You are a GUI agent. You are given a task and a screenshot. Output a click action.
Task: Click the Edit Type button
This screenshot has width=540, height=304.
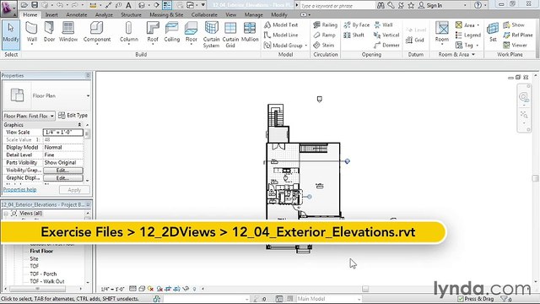point(73,116)
